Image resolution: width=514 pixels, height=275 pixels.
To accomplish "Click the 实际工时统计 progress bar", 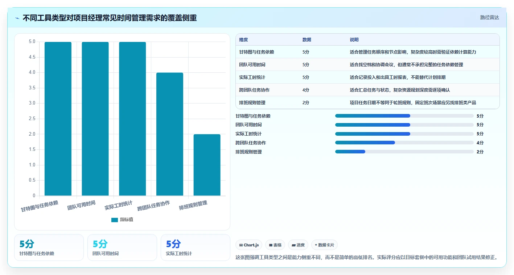I will (404, 134).
